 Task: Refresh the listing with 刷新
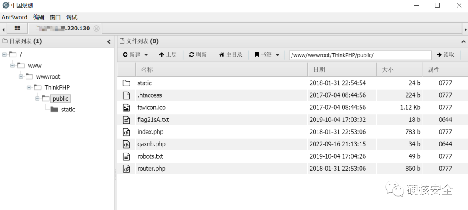tap(198, 55)
